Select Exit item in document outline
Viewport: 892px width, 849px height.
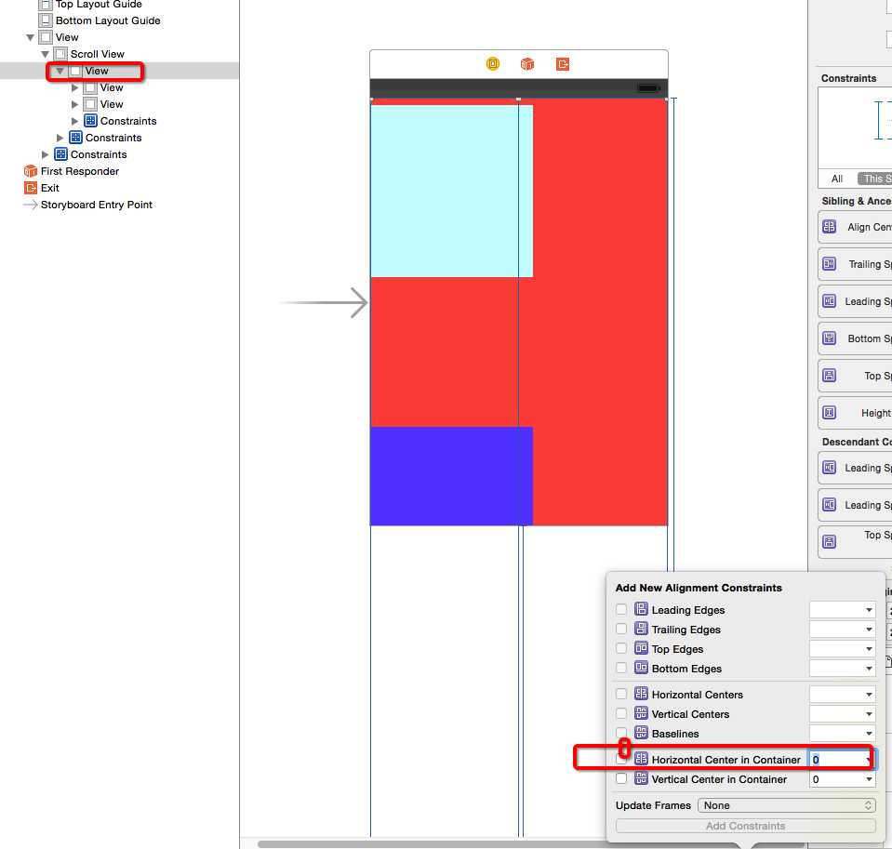[x=50, y=188]
